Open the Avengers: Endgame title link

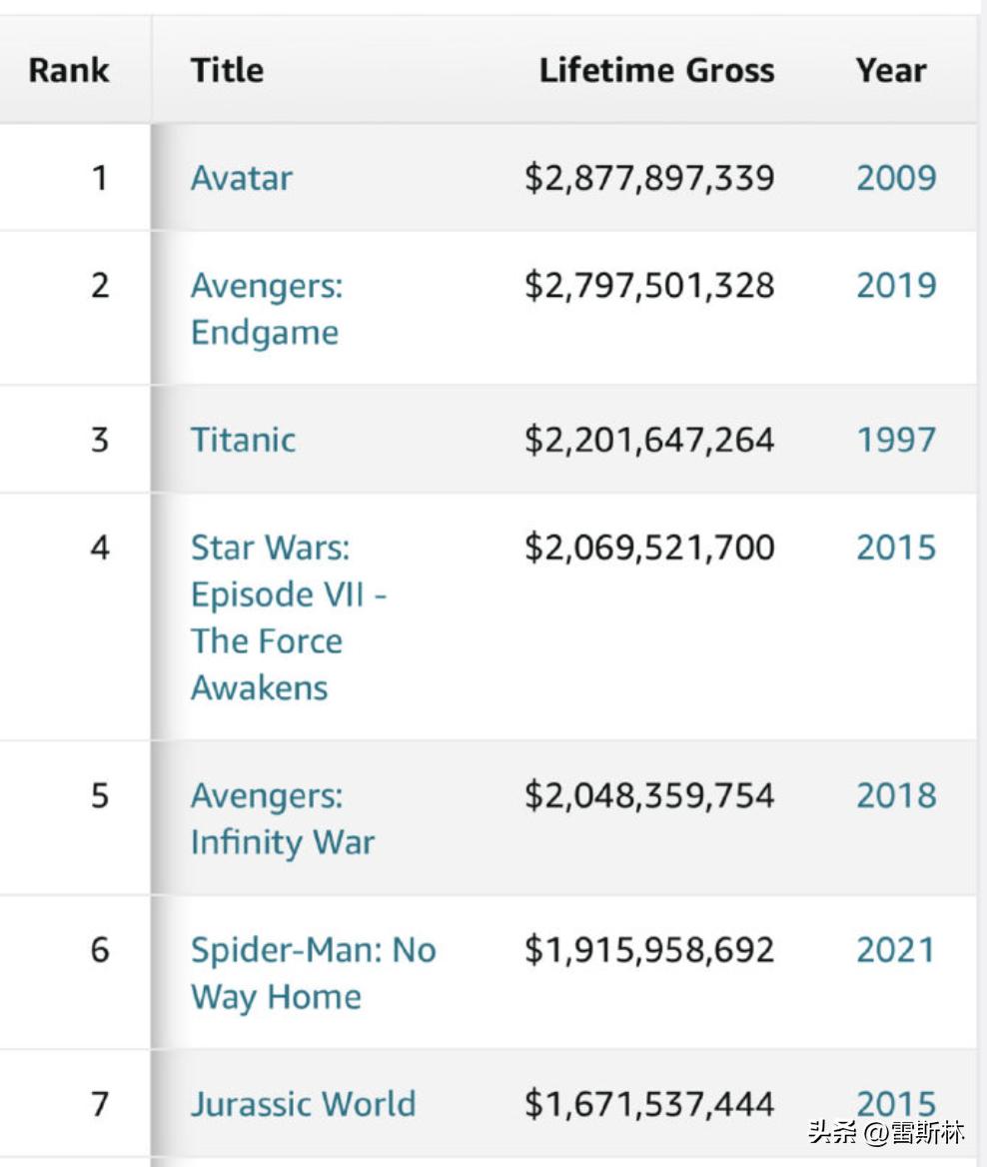pos(266,309)
